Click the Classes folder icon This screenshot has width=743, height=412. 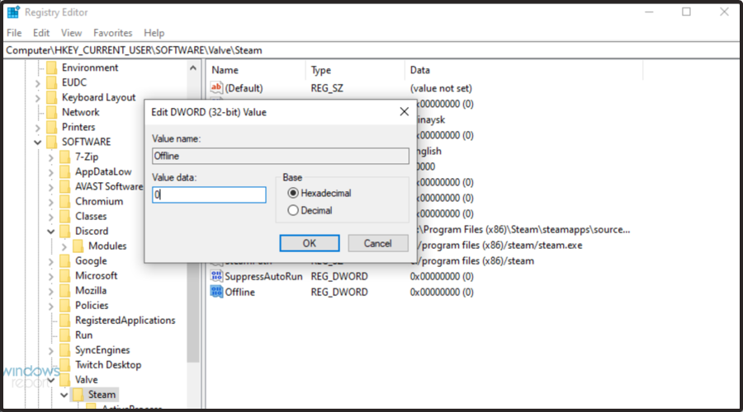click(x=65, y=216)
